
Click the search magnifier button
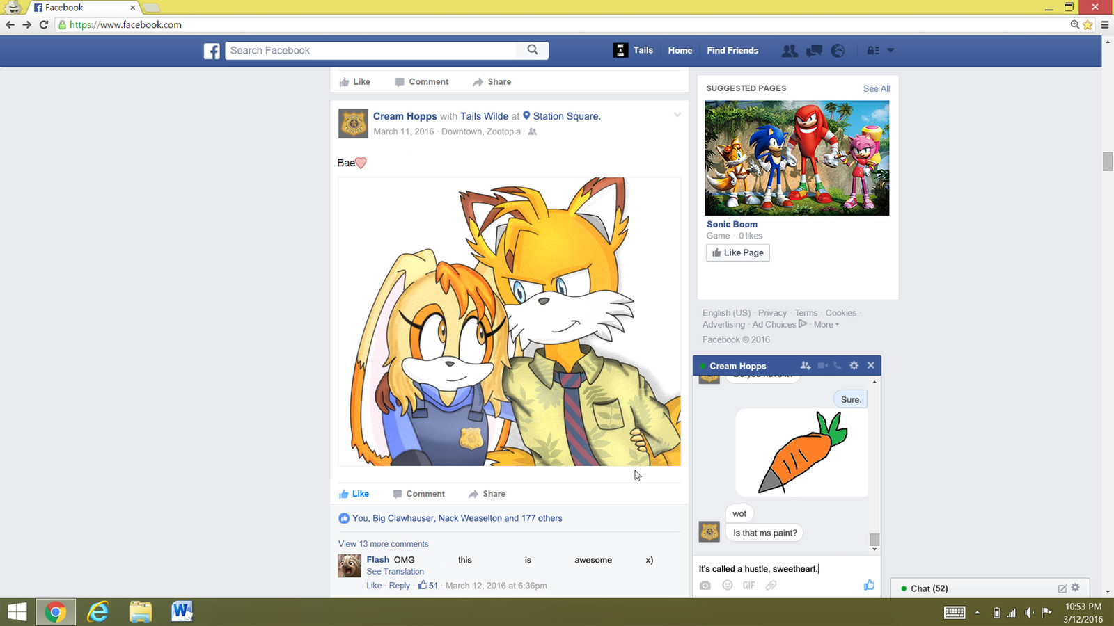coord(533,50)
